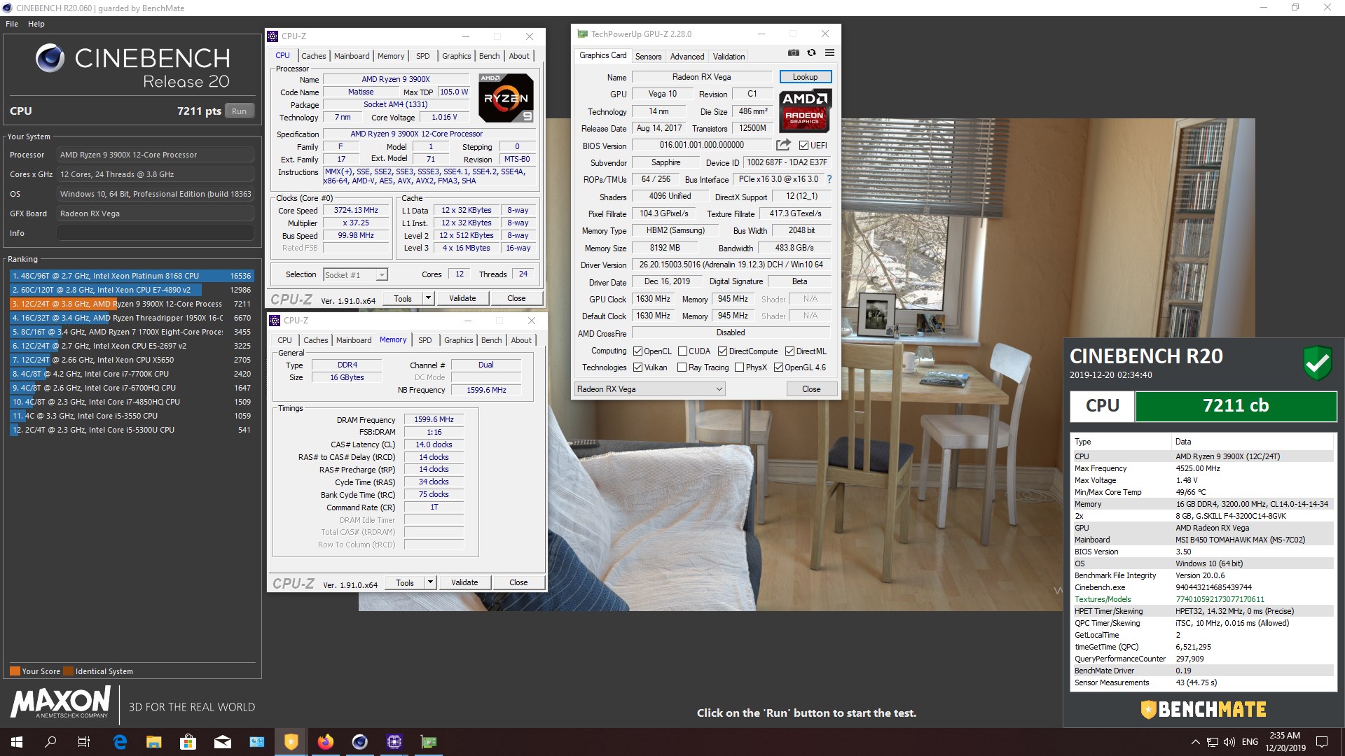This screenshot has width=1345, height=756.
Task: Open SPD tab in lower CPU-Z window
Action: [x=425, y=340]
